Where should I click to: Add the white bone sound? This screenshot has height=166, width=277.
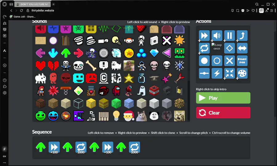tap(91, 66)
